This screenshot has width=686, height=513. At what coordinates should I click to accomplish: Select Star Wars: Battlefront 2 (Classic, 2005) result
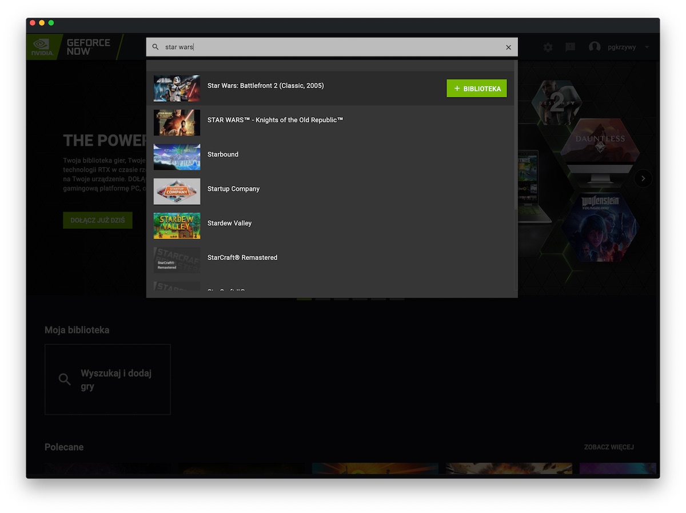click(330, 88)
